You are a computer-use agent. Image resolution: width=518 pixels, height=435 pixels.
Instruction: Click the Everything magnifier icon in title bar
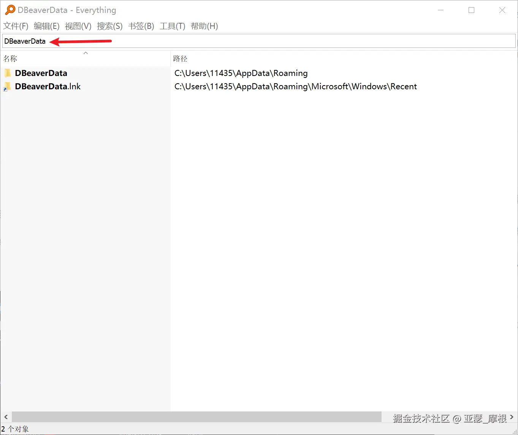pos(10,10)
